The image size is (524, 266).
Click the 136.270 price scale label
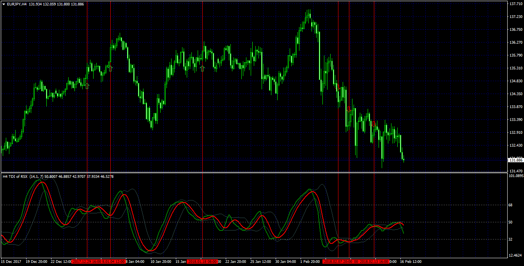[515, 42]
